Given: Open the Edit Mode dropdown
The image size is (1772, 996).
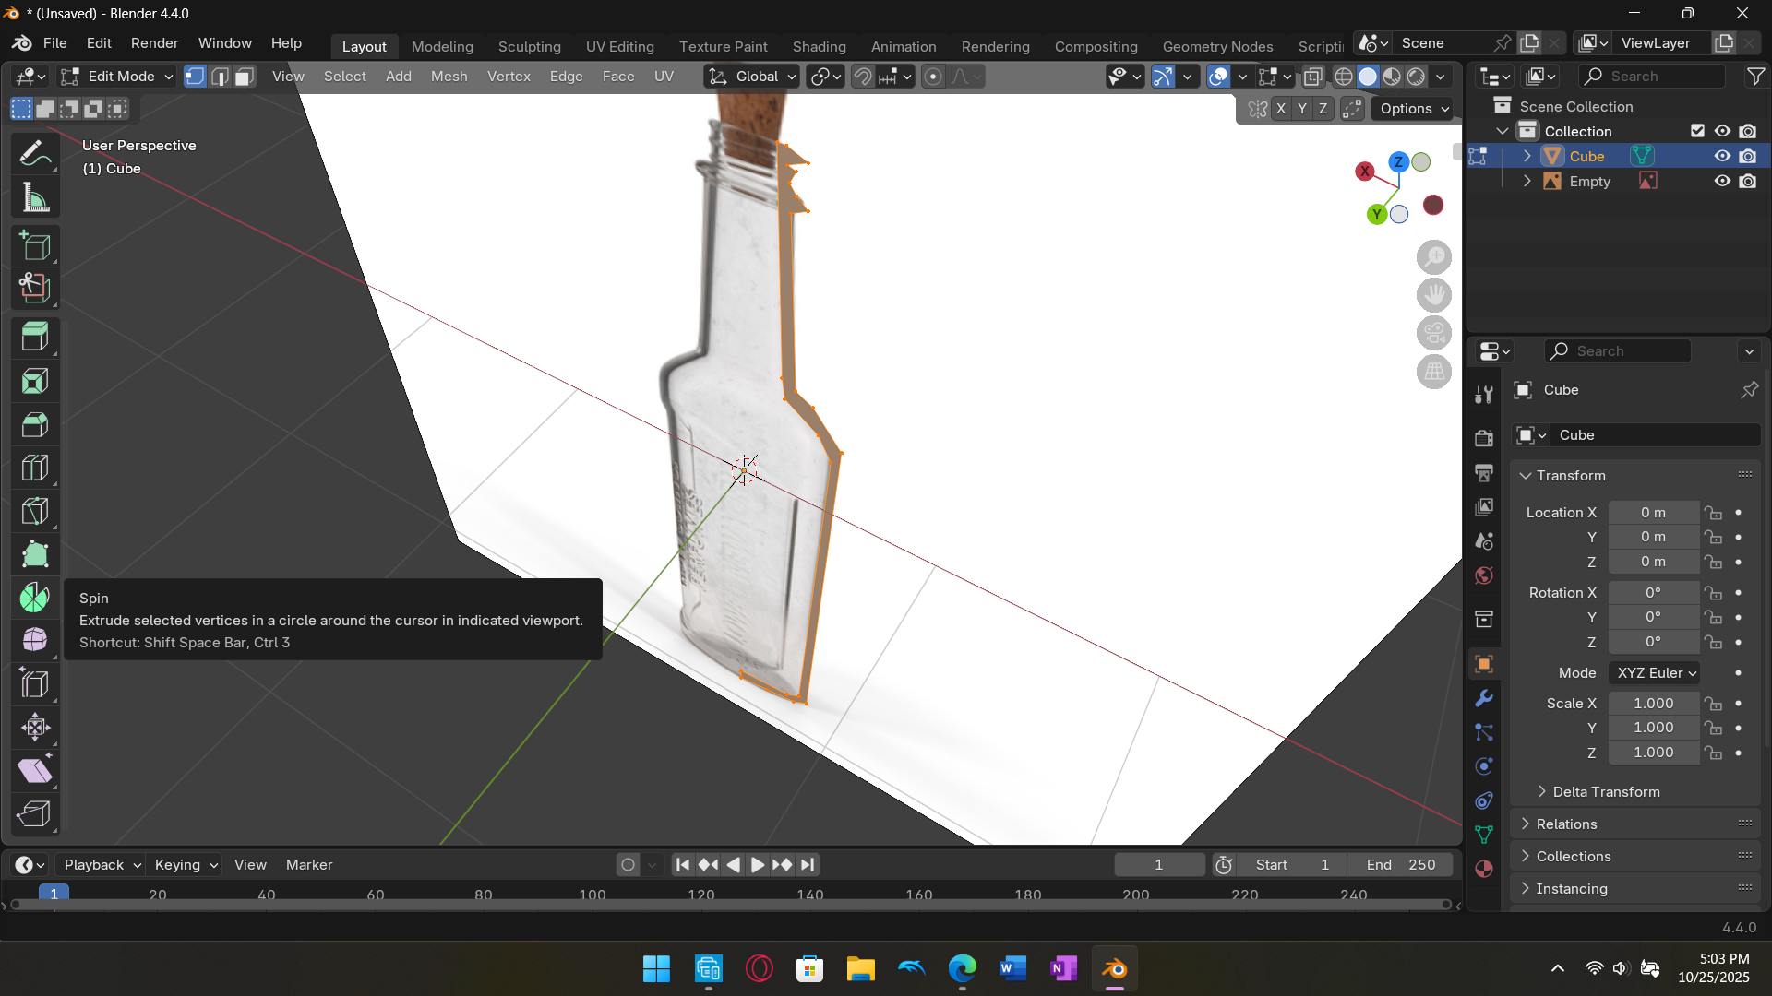Looking at the screenshot, I should (x=117, y=77).
